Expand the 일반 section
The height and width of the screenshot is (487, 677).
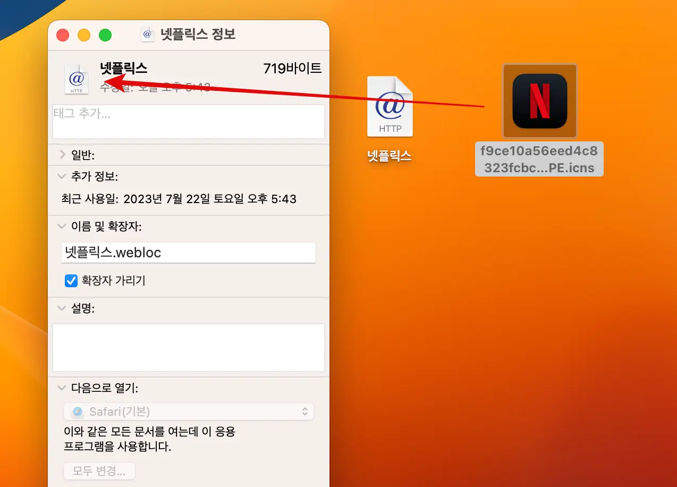coord(63,155)
